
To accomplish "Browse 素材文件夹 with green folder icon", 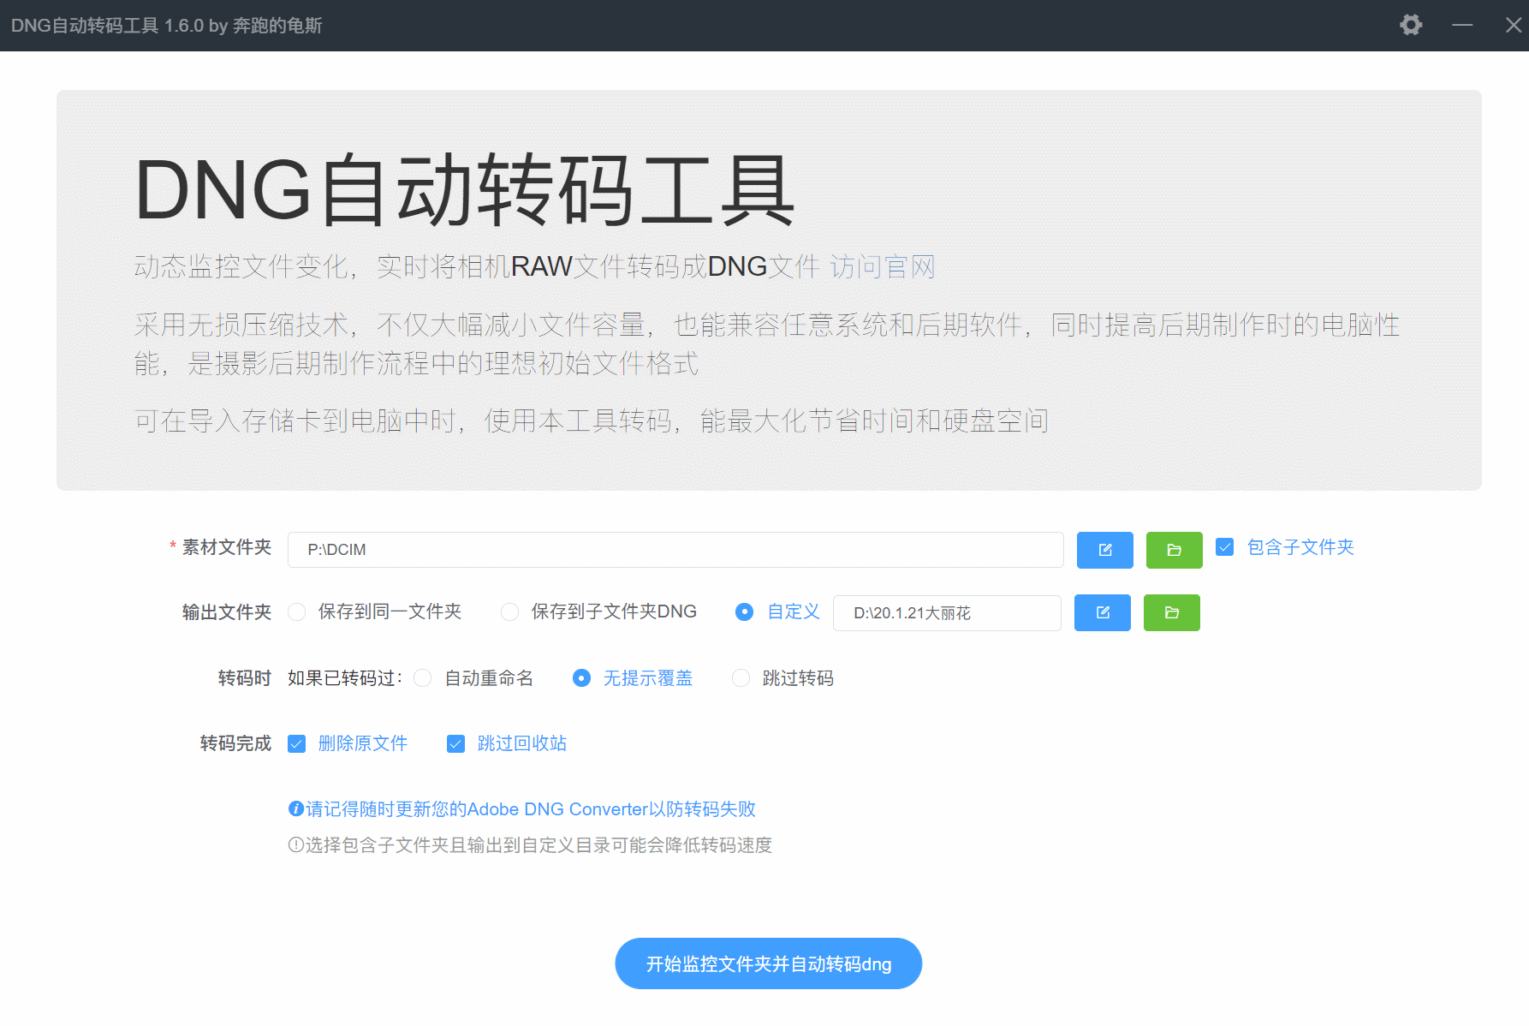I will pos(1174,550).
